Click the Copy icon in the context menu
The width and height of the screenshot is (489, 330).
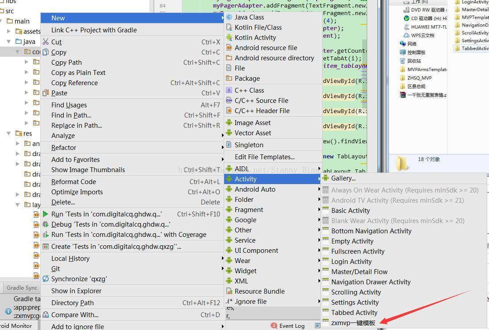pos(46,52)
